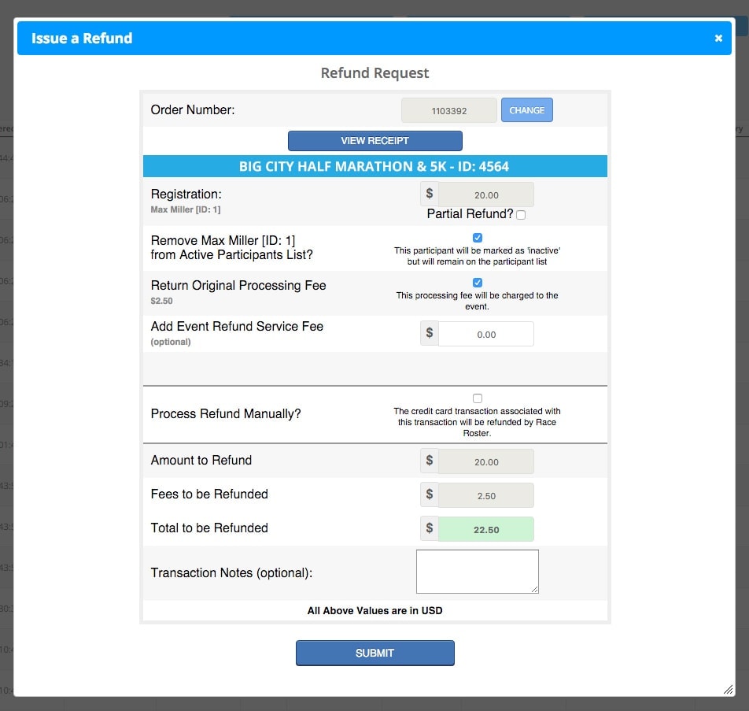This screenshot has height=711, width=749.
Task: Click the CHANGE order number button
Action: pos(526,110)
